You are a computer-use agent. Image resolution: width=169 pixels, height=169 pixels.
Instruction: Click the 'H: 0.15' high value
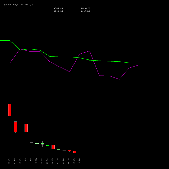pyautogui.click(x=86, y=9)
